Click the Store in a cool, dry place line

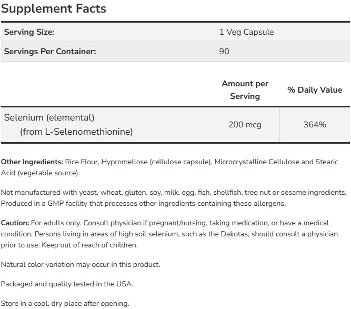point(65,303)
